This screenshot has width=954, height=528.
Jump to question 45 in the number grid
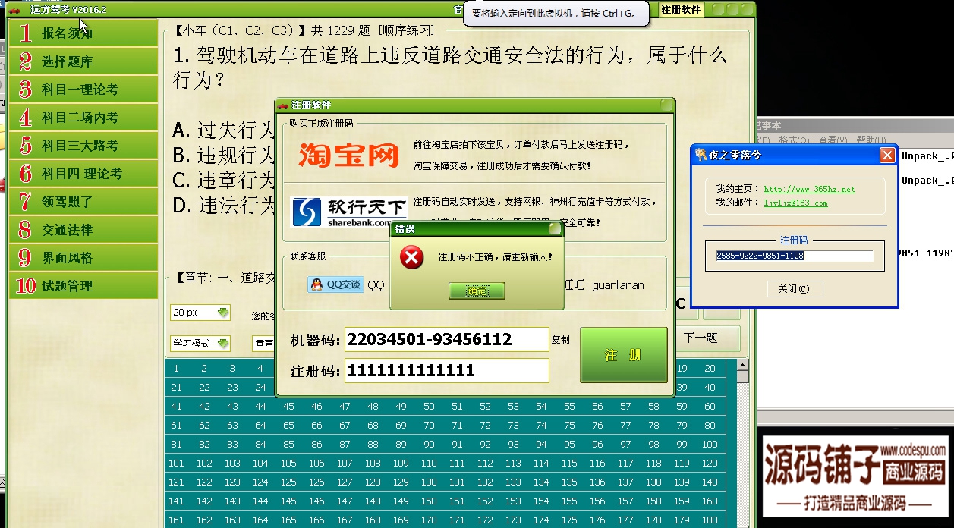288,407
